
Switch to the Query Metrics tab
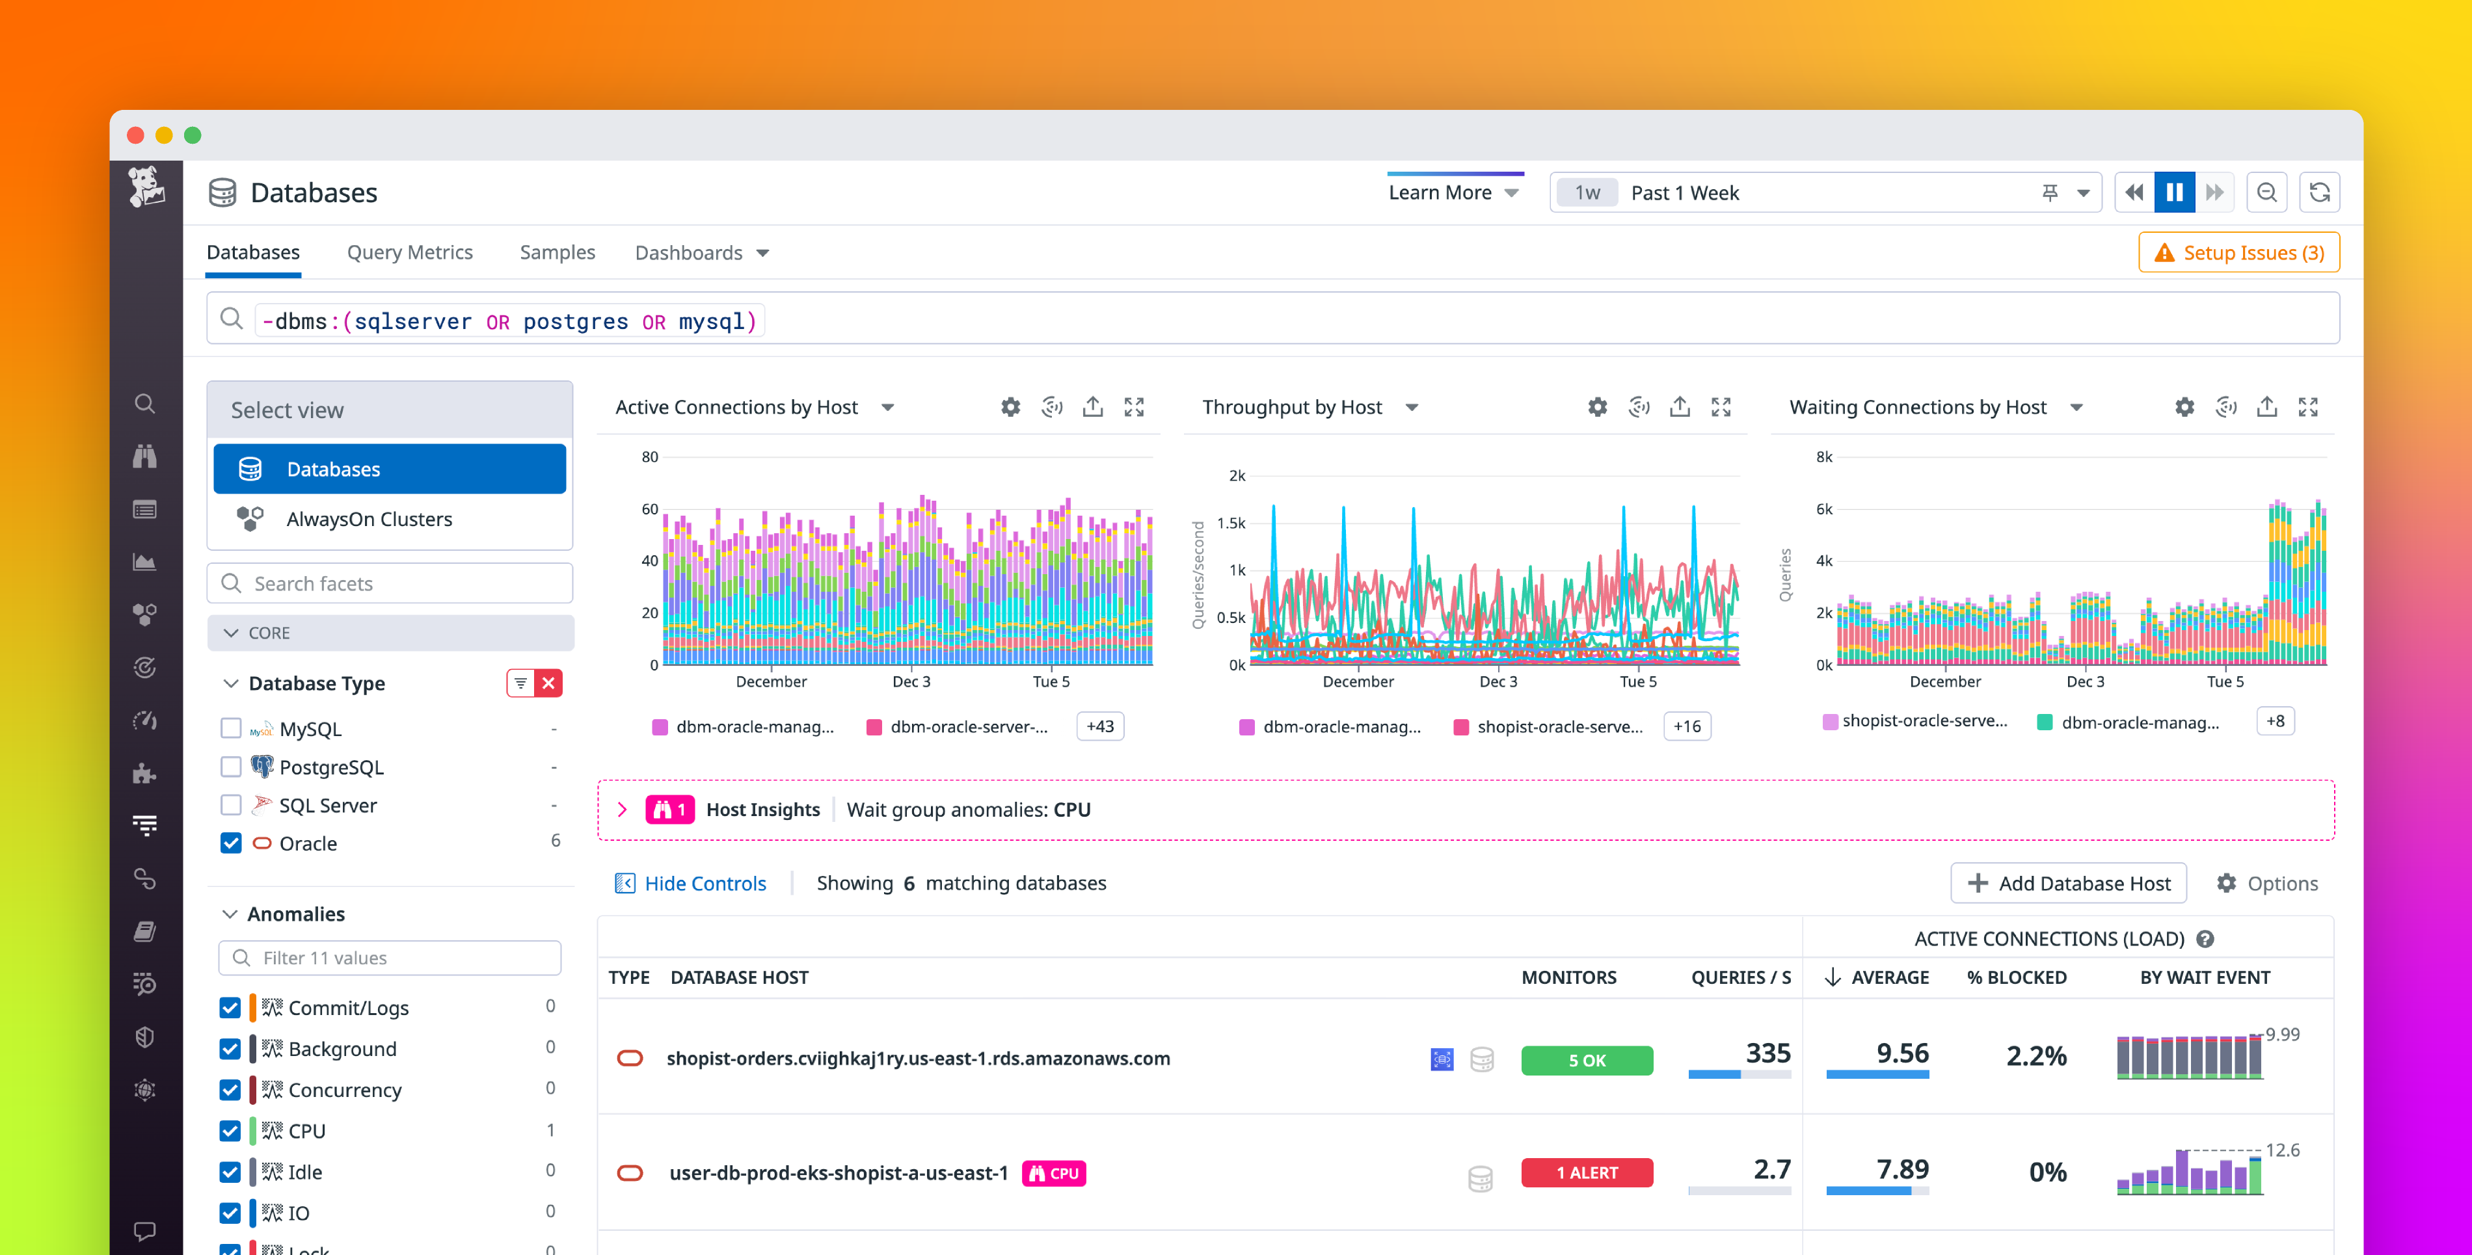[x=410, y=252]
